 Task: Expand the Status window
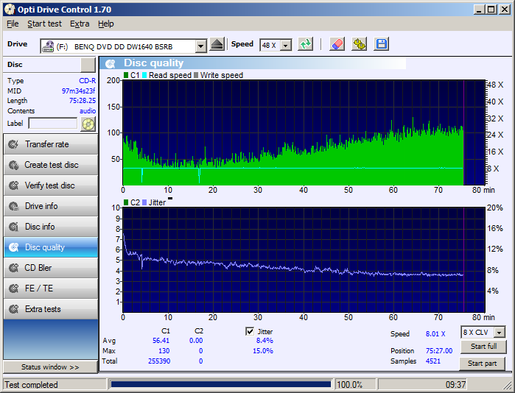[50, 367]
